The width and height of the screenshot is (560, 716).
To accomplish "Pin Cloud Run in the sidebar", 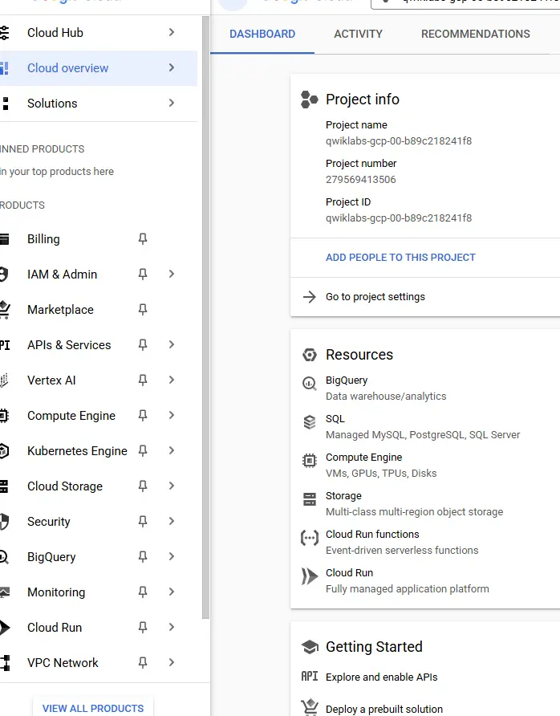I will click(x=143, y=628).
